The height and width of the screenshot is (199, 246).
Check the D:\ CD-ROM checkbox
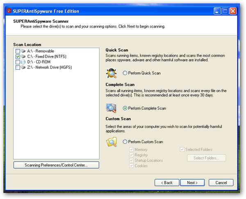(x=18, y=62)
